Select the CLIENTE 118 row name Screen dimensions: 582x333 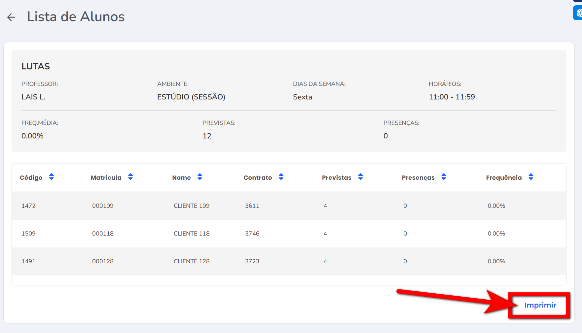pyautogui.click(x=192, y=234)
